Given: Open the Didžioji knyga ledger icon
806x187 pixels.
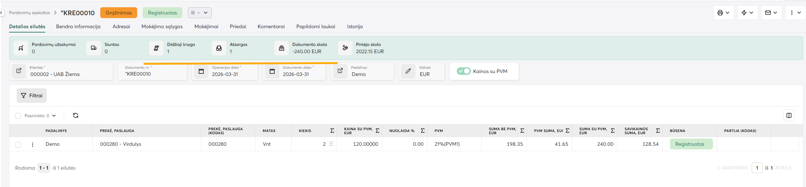Looking at the screenshot, I should point(156,48).
